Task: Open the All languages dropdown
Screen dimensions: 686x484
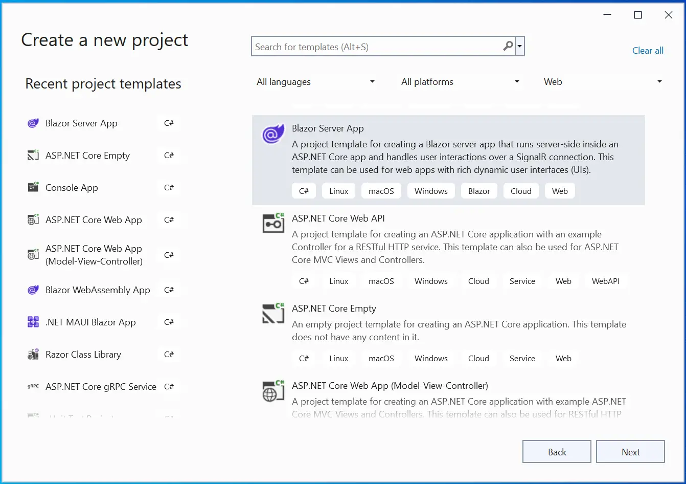Action: coord(315,81)
